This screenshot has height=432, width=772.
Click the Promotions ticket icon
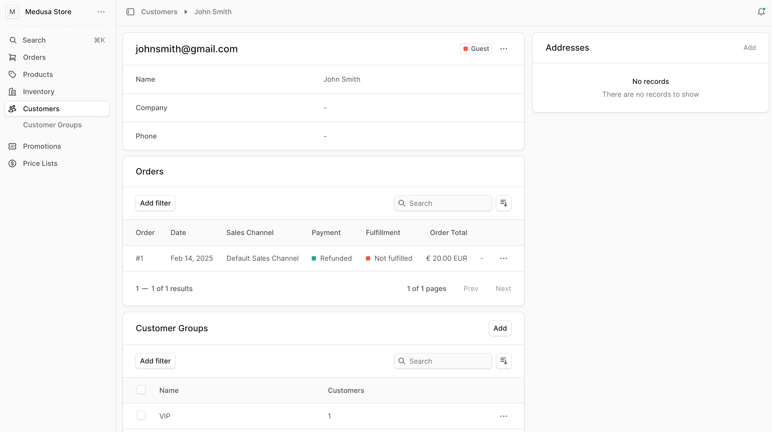coord(12,146)
